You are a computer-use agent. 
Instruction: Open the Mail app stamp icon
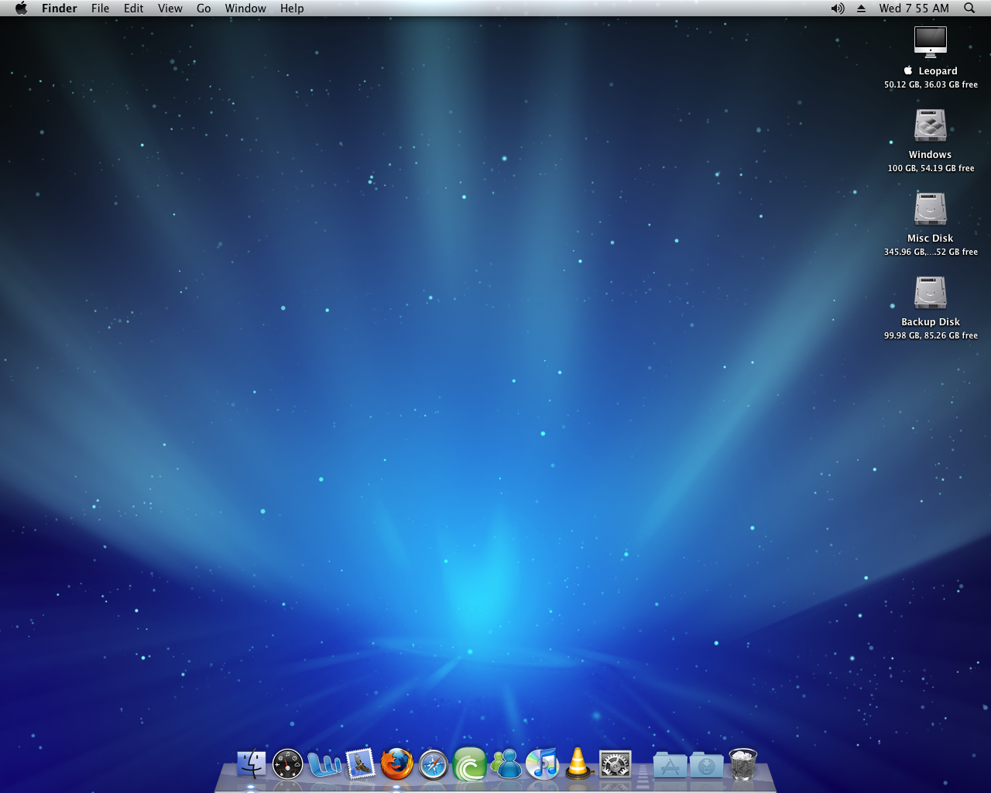(x=360, y=764)
